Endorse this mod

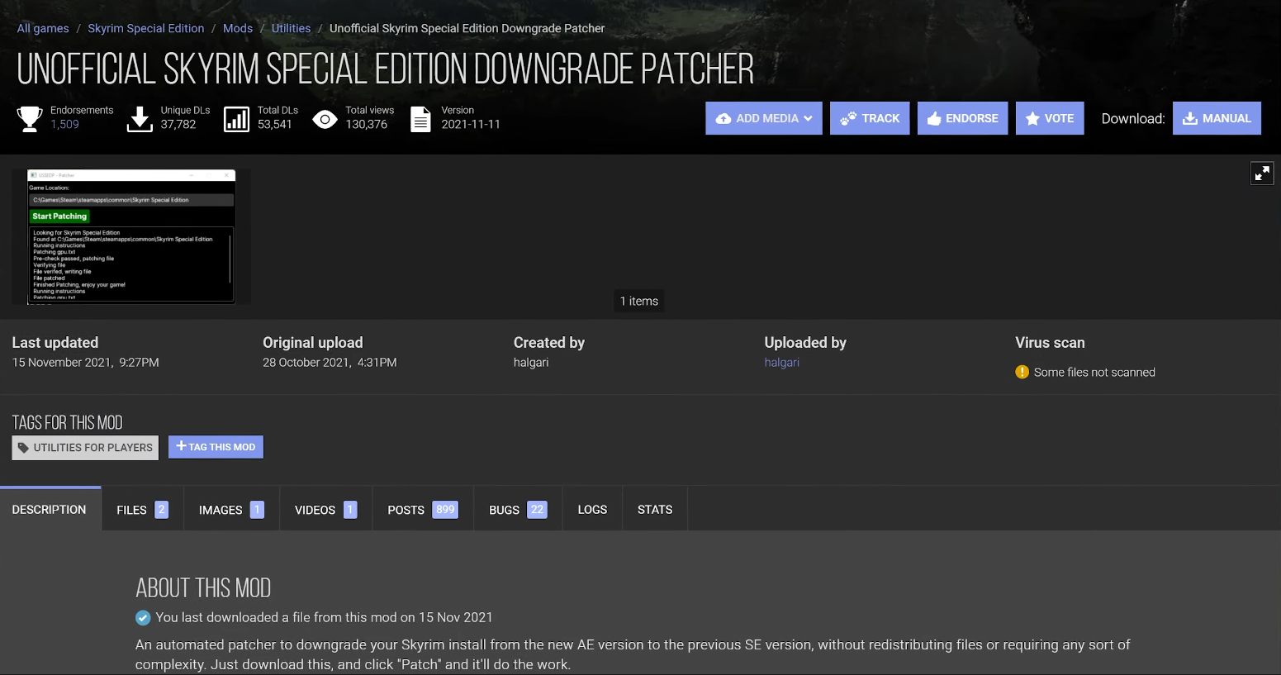962,118
